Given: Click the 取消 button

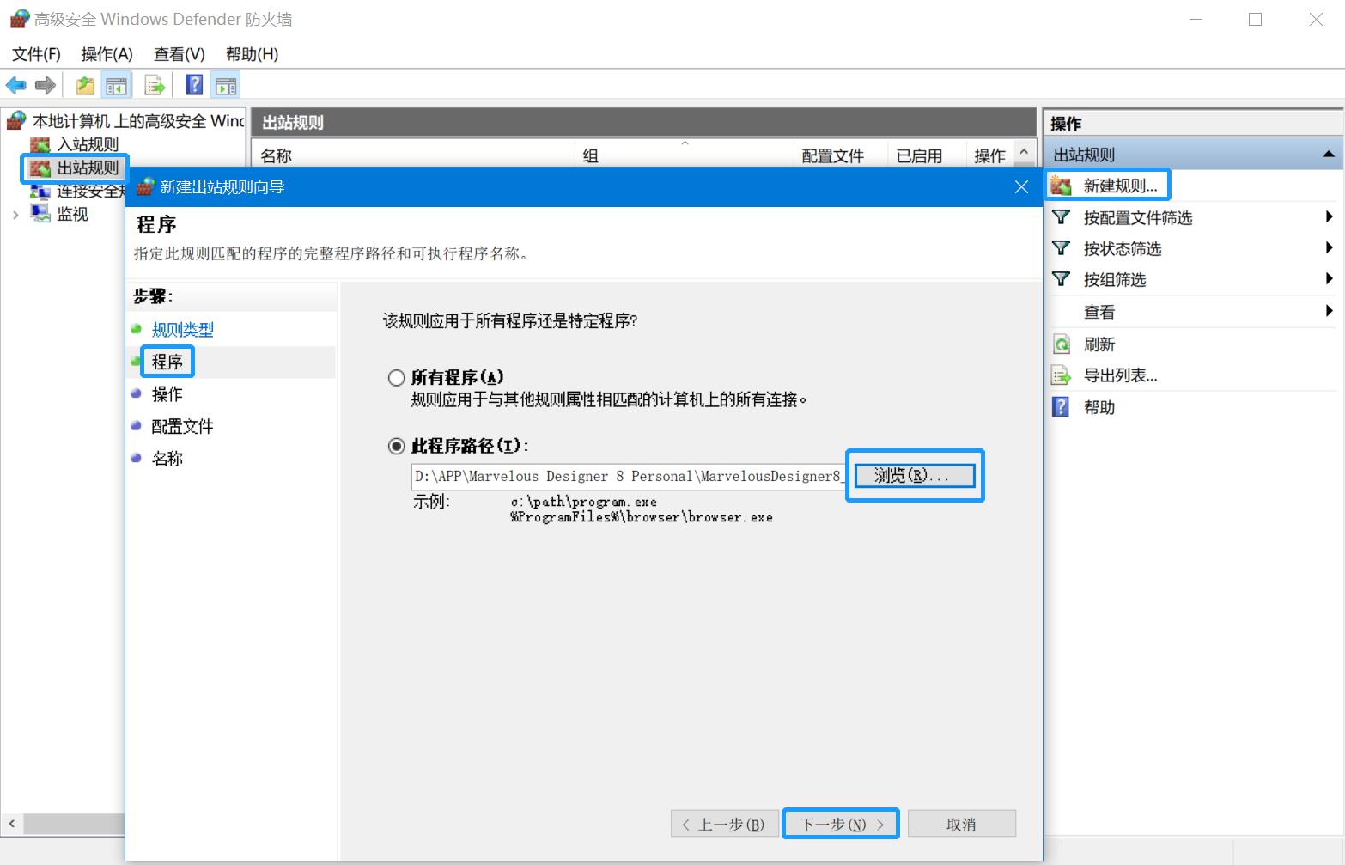Looking at the screenshot, I should coord(961,825).
